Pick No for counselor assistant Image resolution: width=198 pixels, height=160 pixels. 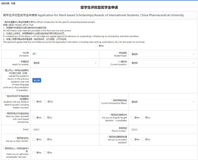coord(143,139)
